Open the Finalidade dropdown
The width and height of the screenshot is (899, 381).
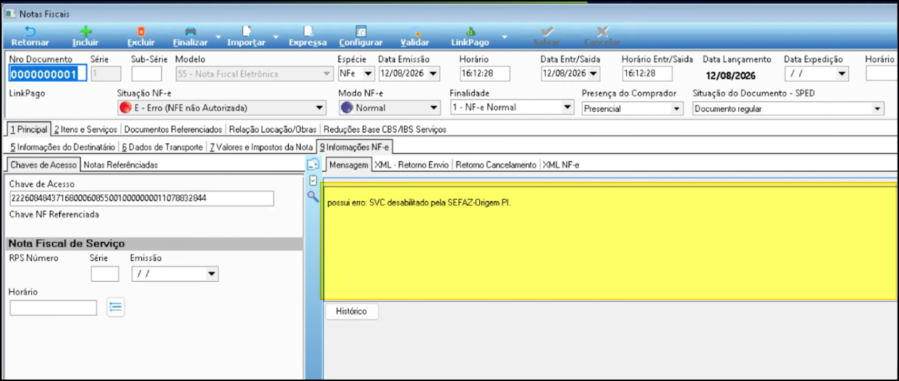pos(568,108)
